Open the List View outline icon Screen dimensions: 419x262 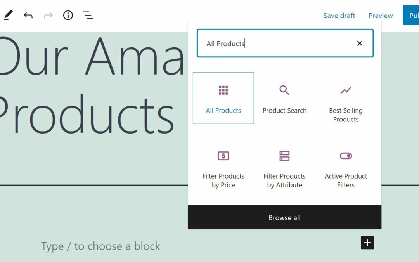88,16
